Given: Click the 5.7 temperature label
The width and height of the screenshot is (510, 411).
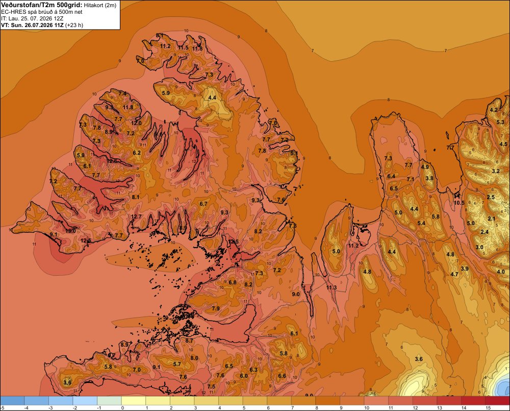Looking at the screenshot, I should pyautogui.click(x=177, y=364).
